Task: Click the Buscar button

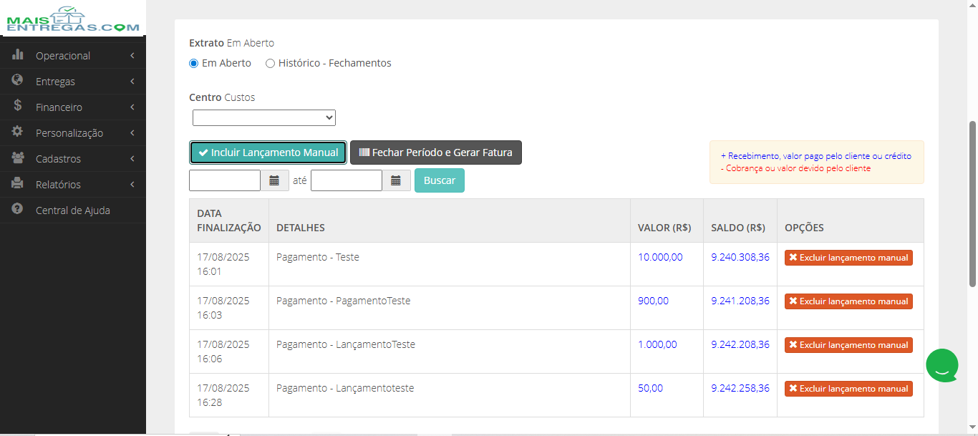Action: (440, 180)
